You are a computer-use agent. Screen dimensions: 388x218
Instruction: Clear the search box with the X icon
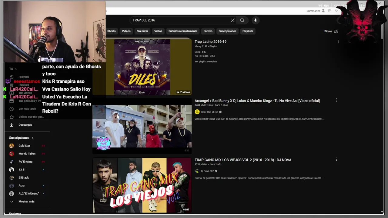232,20
